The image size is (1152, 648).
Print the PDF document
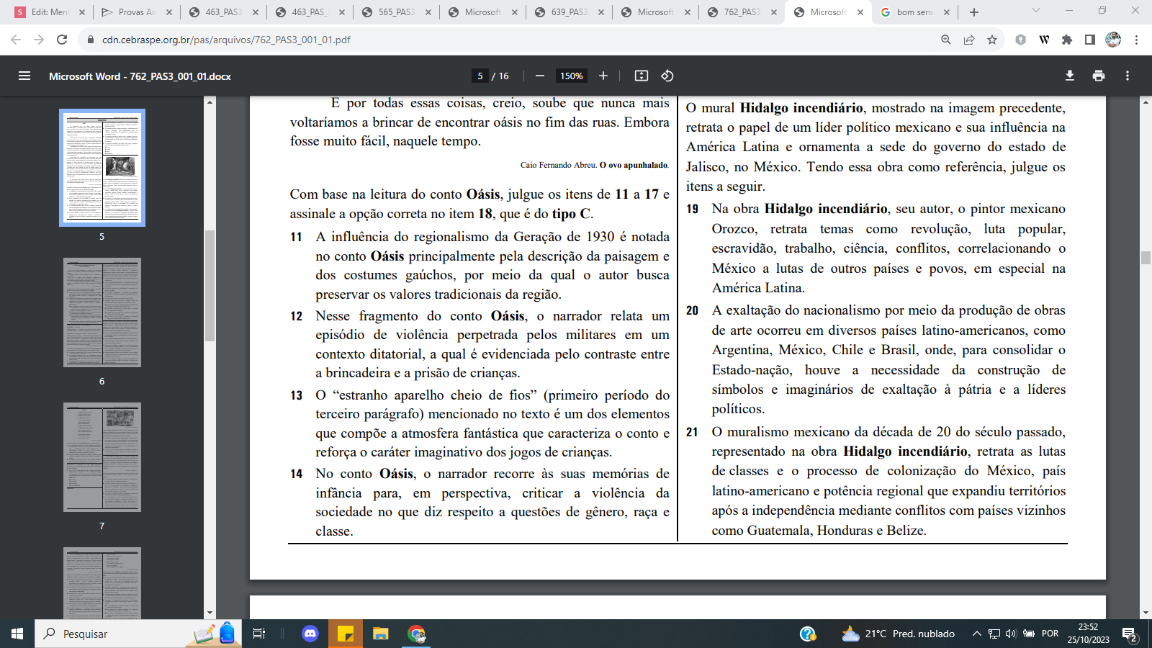click(x=1099, y=76)
